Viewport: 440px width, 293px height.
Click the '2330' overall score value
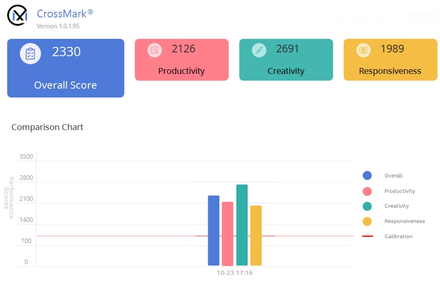(x=66, y=52)
